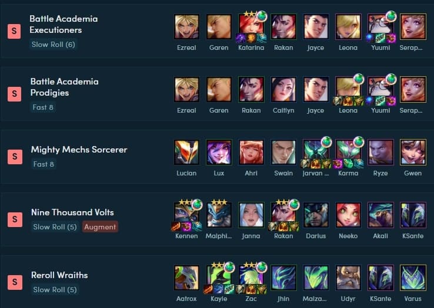Click Slow Roll (6) tag on Executioners

pyautogui.click(x=53, y=45)
